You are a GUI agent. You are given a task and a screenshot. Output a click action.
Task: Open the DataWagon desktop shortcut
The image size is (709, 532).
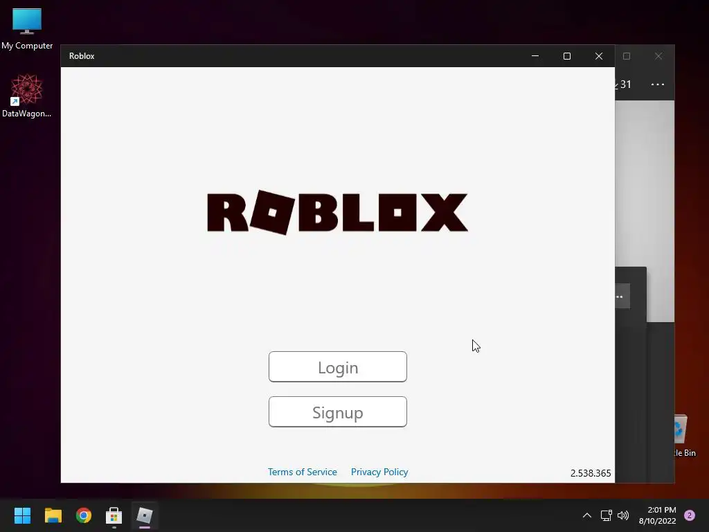[27, 96]
